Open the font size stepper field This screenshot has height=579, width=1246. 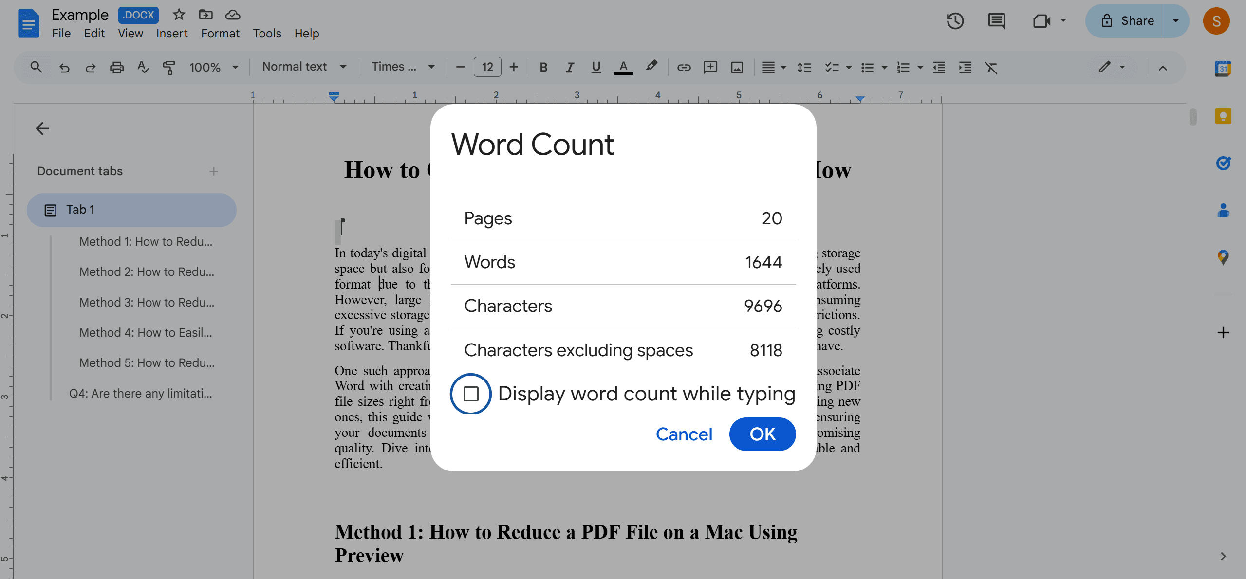(x=487, y=67)
